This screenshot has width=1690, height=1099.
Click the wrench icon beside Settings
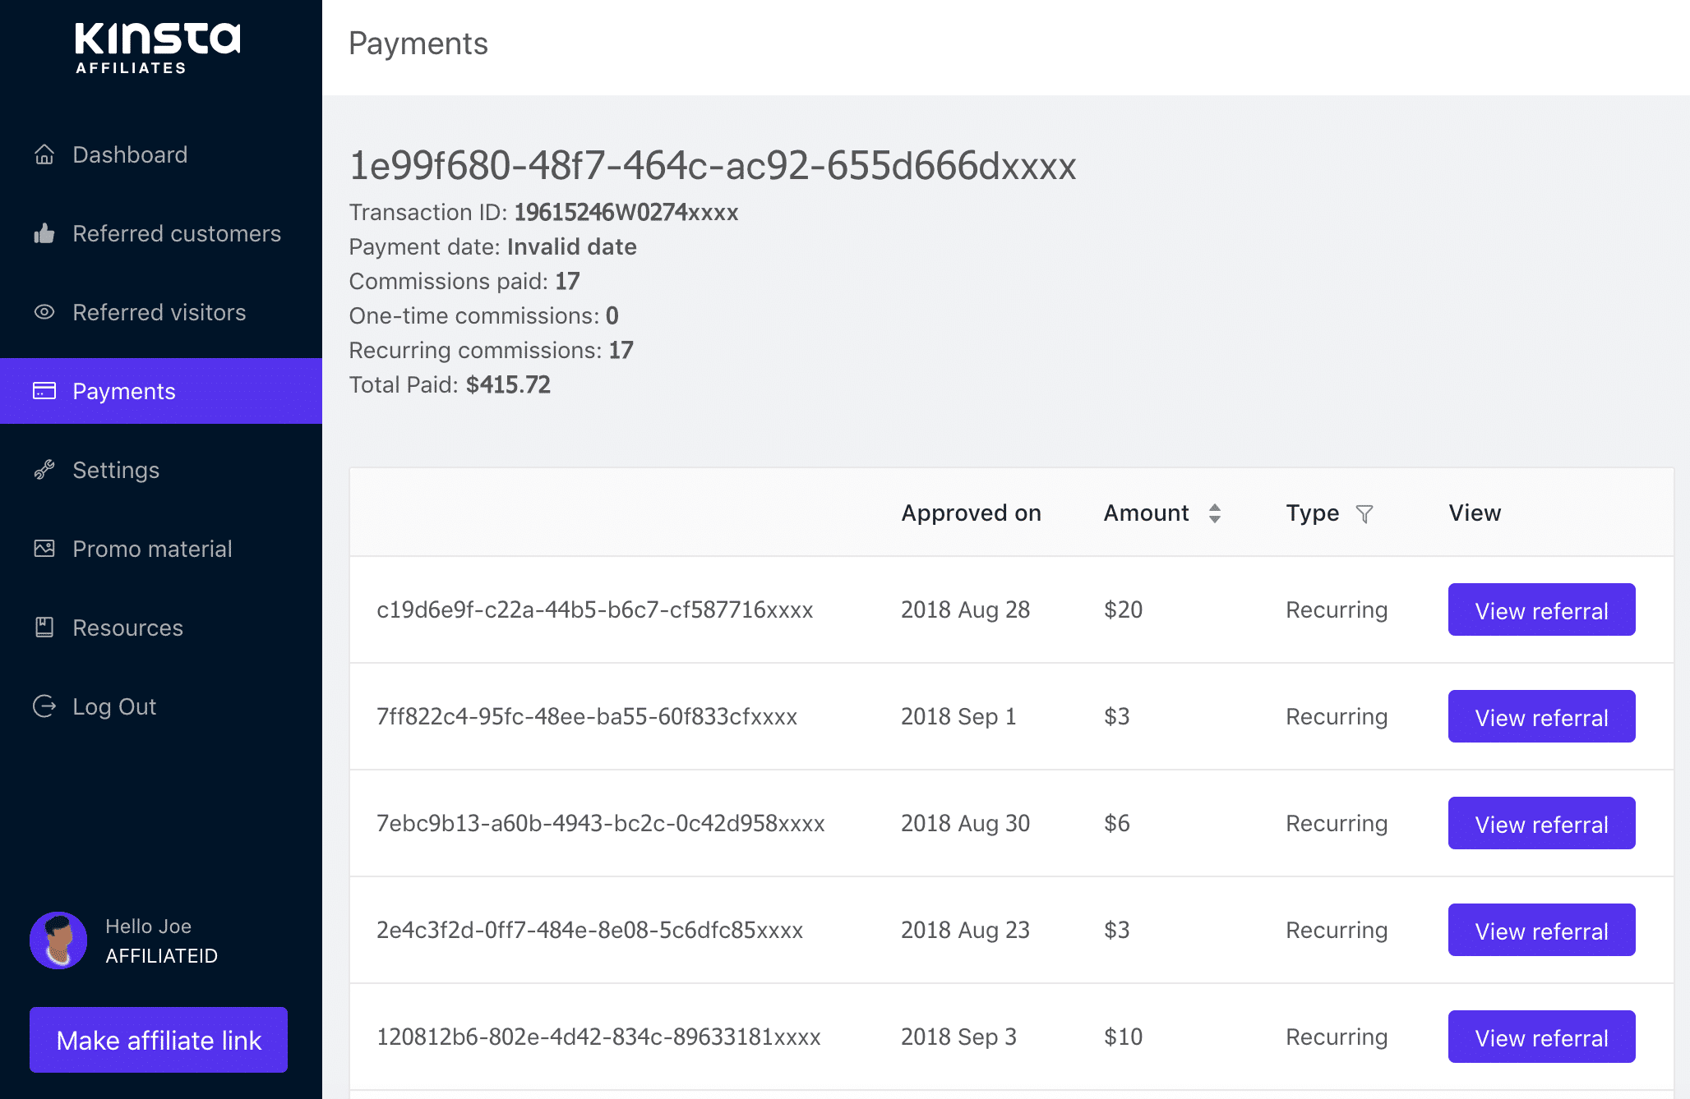[44, 470]
